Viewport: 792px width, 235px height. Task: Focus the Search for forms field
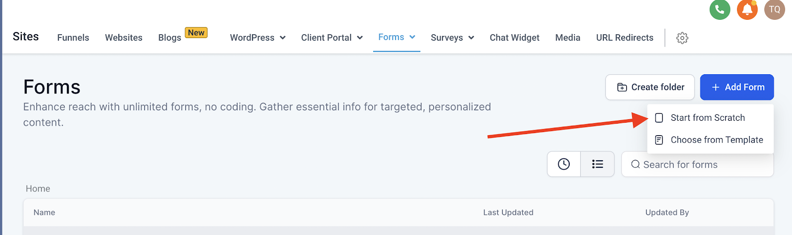697,164
